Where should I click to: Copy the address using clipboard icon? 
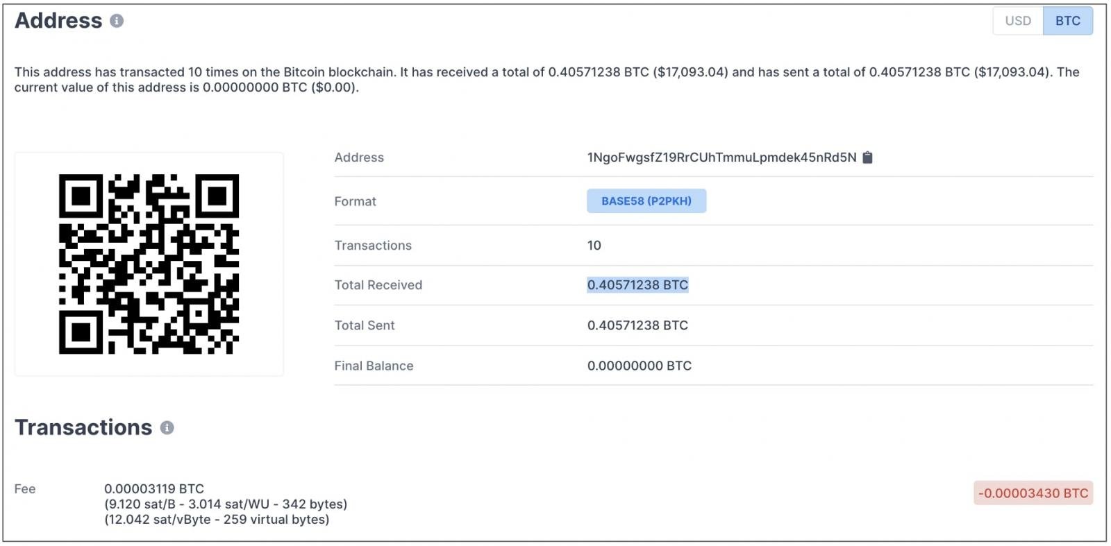(x=867, y=157)
